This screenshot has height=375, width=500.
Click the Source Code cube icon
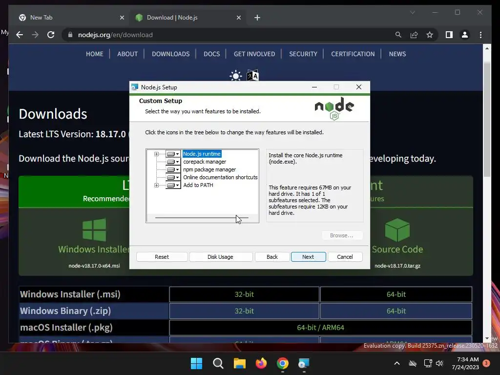[397, 229]
